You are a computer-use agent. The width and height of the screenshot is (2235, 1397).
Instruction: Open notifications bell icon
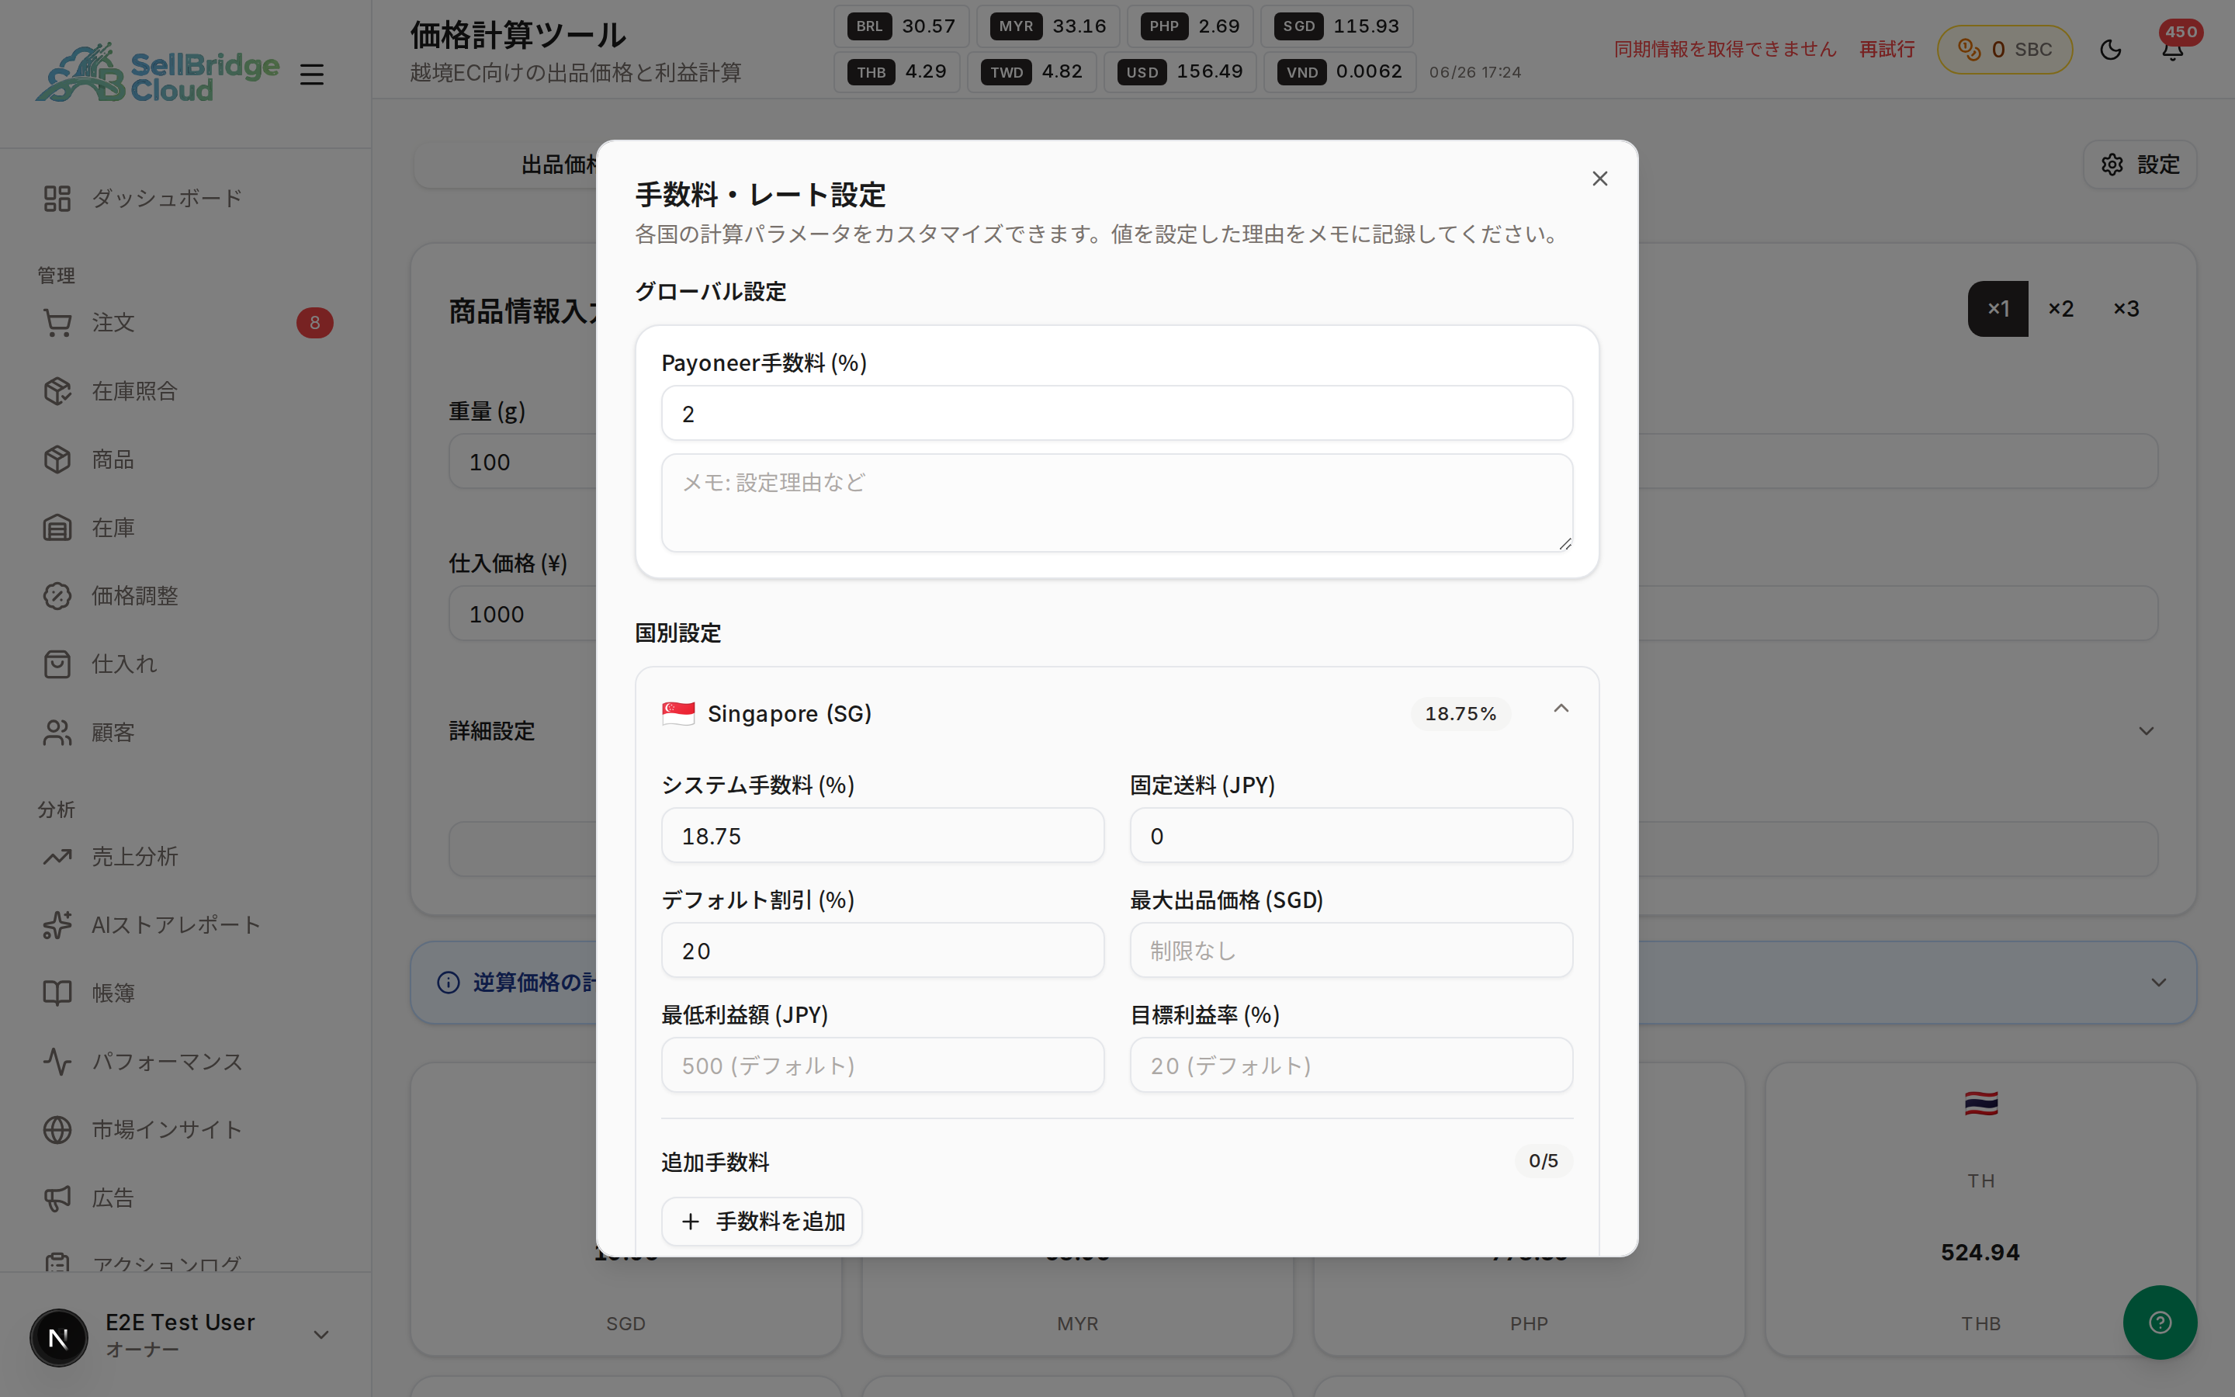tap(2172, 49)
